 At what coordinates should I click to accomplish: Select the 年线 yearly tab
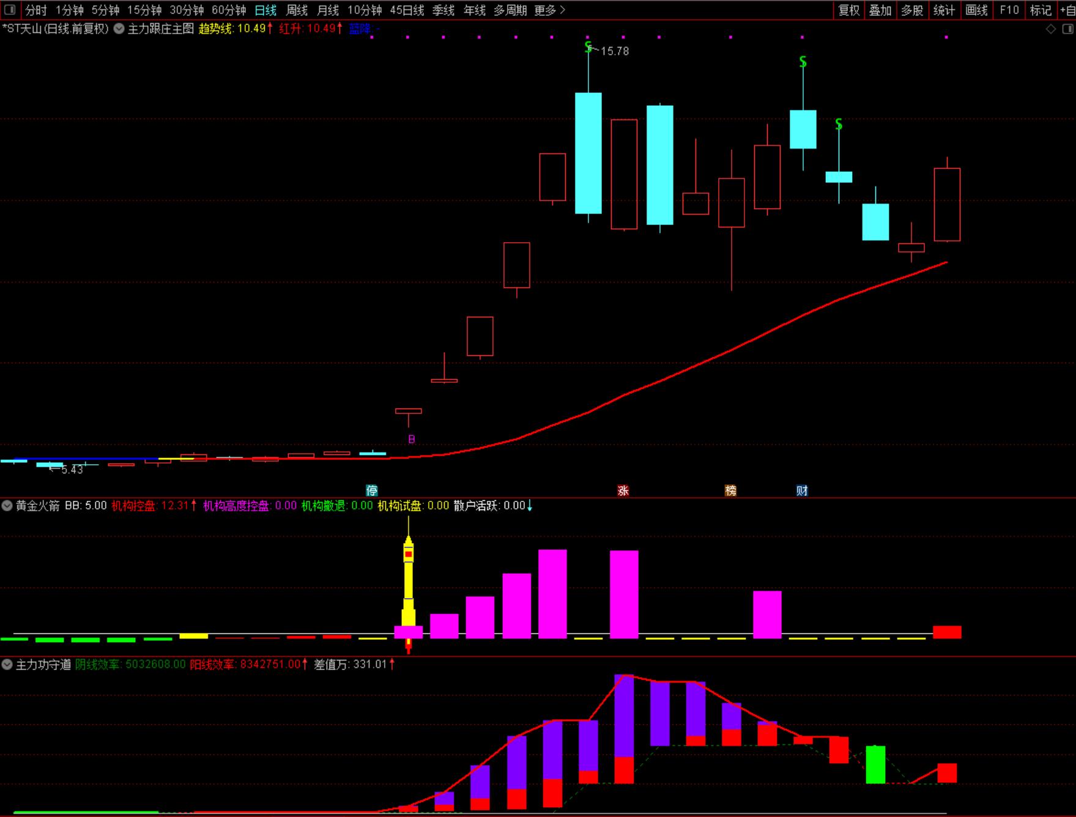click(475, 10)
